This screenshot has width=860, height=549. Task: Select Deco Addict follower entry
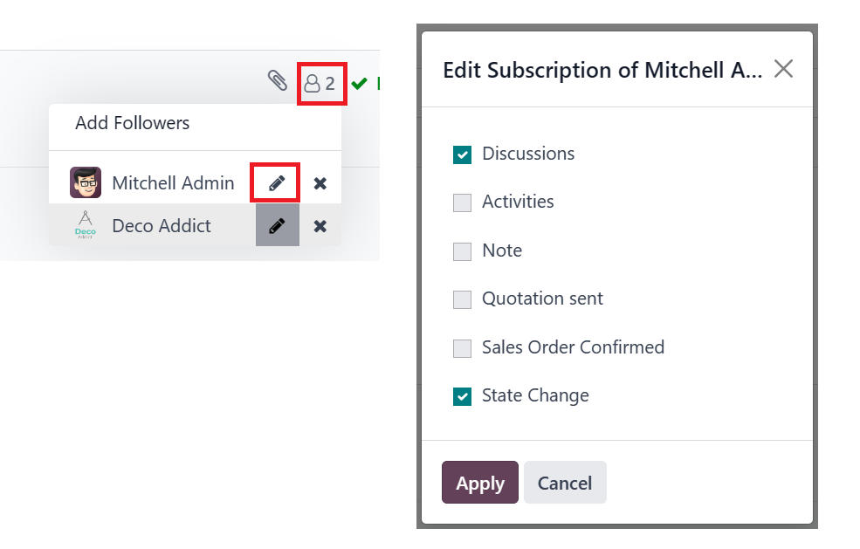tap(162, 226)
